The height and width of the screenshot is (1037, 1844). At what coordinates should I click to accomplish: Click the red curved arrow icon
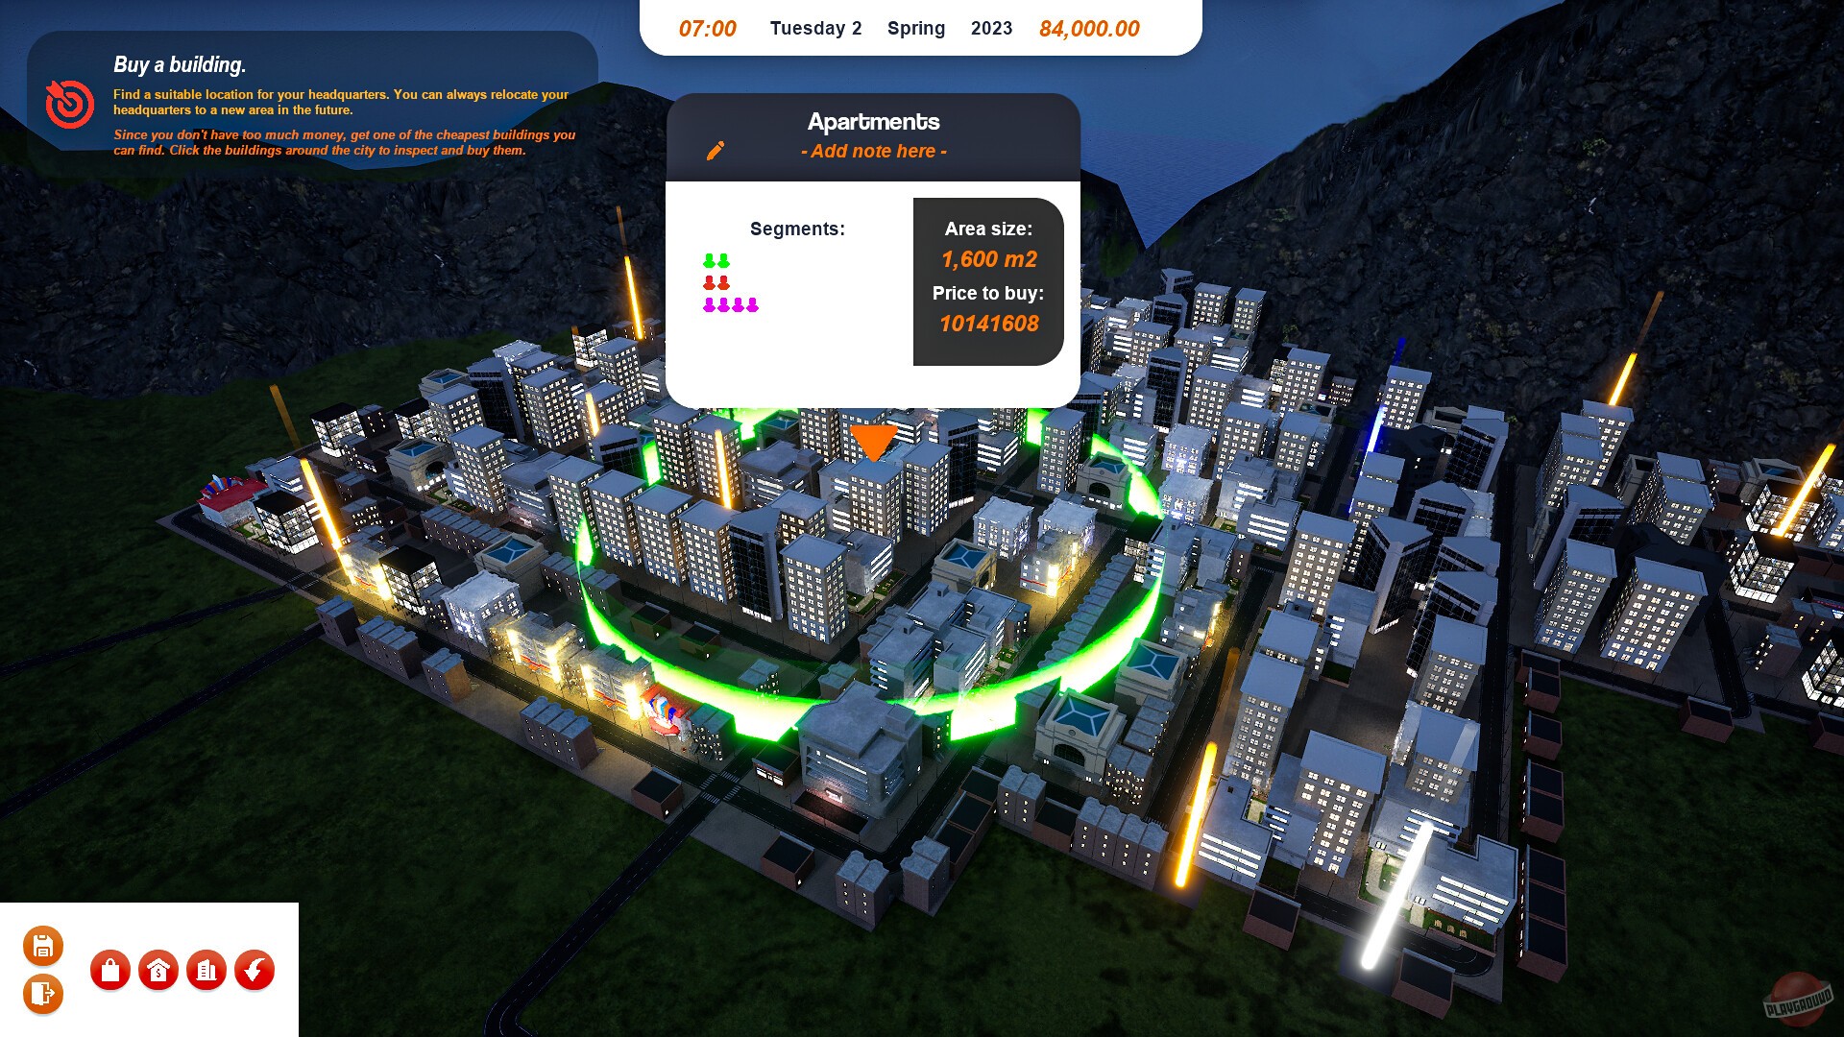point(255,971)
